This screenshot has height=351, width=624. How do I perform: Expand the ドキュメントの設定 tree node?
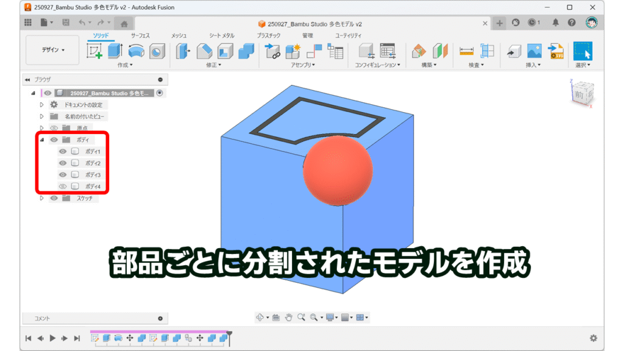[41, 105]
